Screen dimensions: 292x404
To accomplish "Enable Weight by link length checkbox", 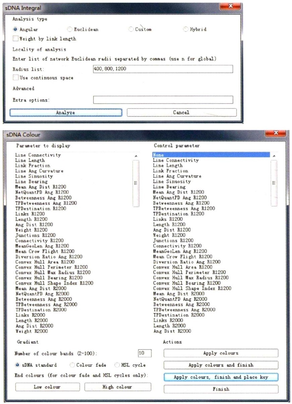I will [x=15, y=39].
